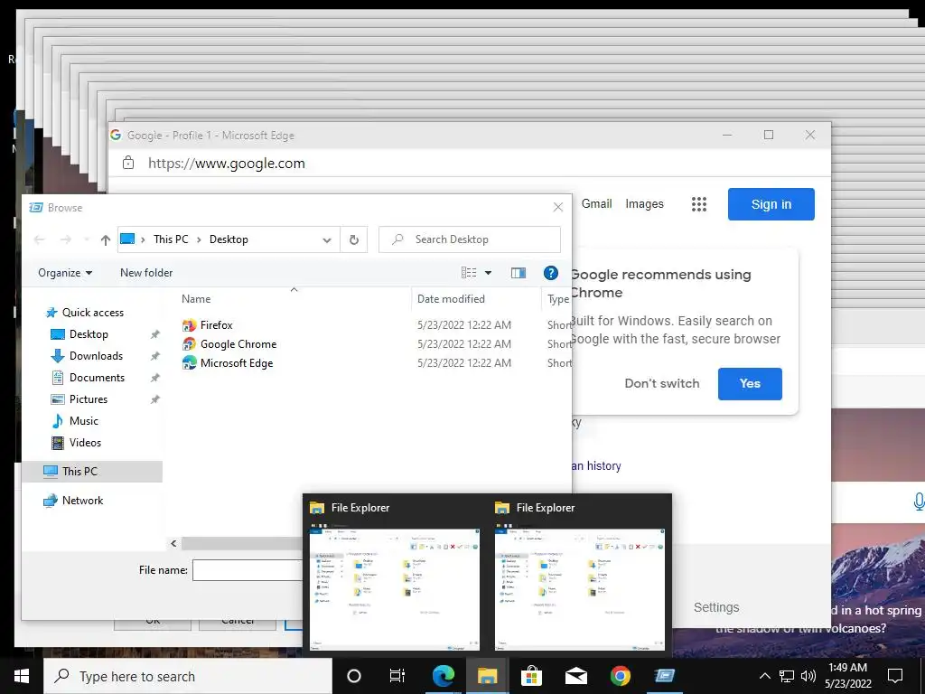Click the change view icon in Browse dialog
The width and height of the screenshot is (925, 694).
coord(469,273)
